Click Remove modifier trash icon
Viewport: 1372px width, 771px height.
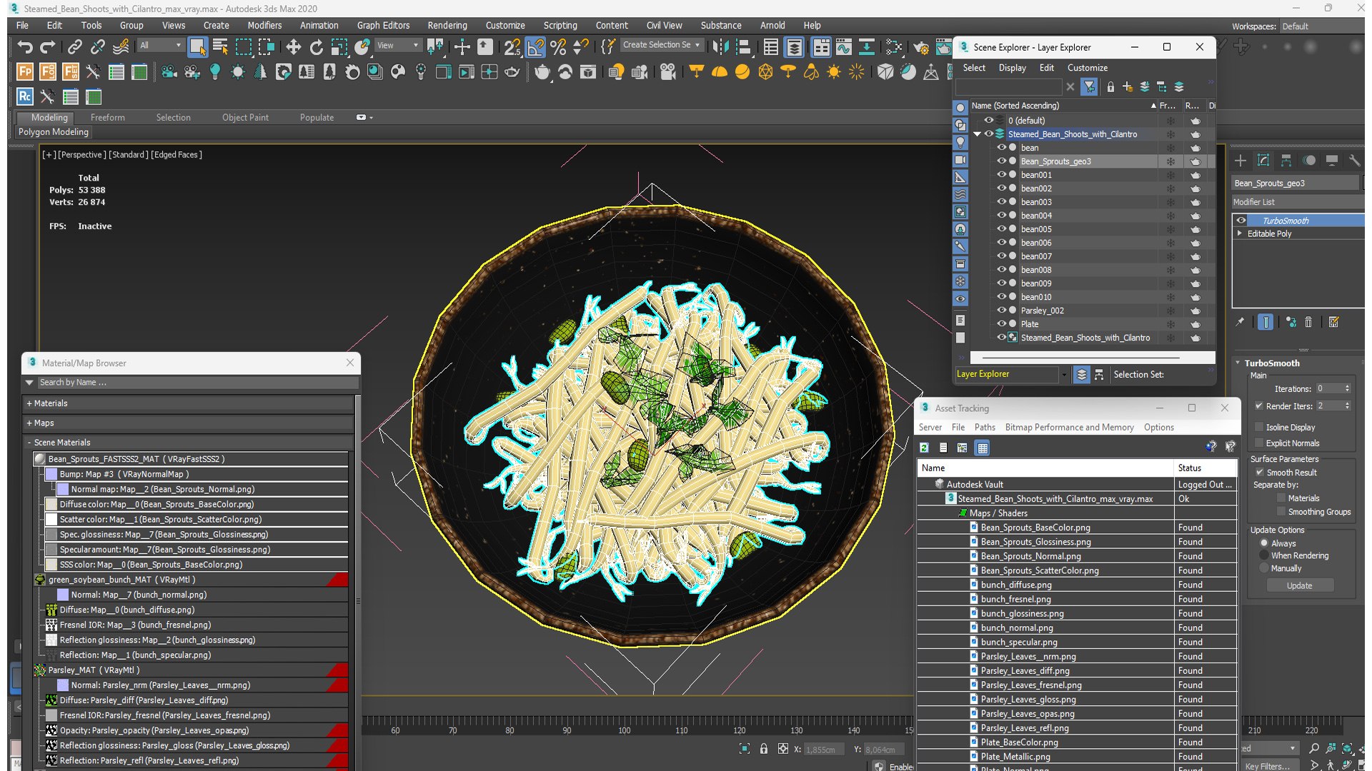coord(1308,322)
